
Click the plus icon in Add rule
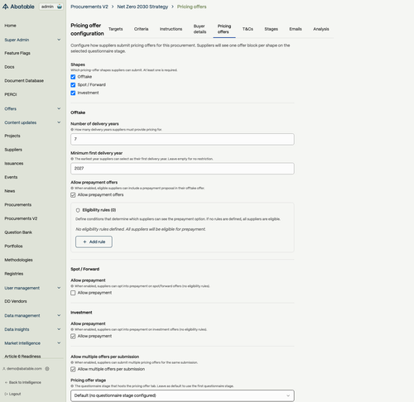coord(84,242)
